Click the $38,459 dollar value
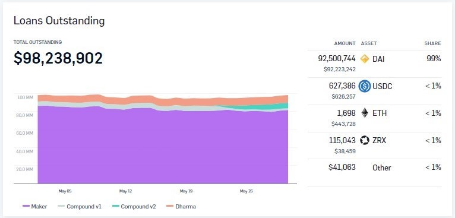This screenshot has height=218, width=455. tap(345, 151)
